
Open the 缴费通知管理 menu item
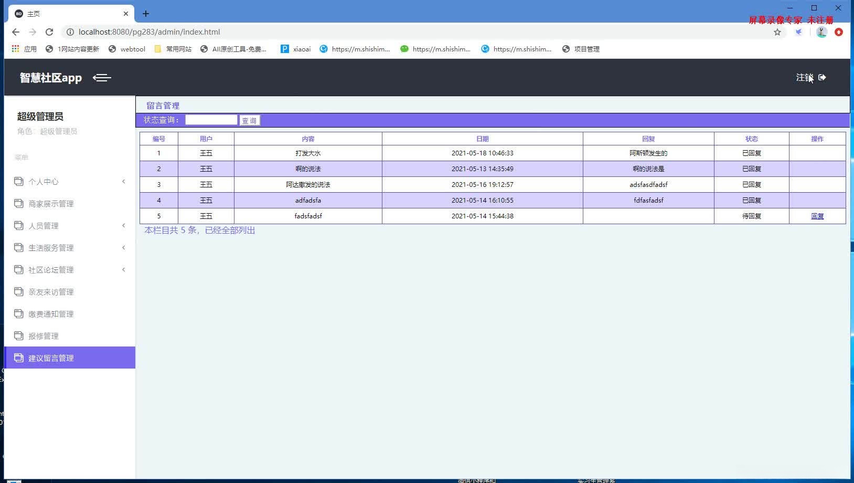[70, 313]
